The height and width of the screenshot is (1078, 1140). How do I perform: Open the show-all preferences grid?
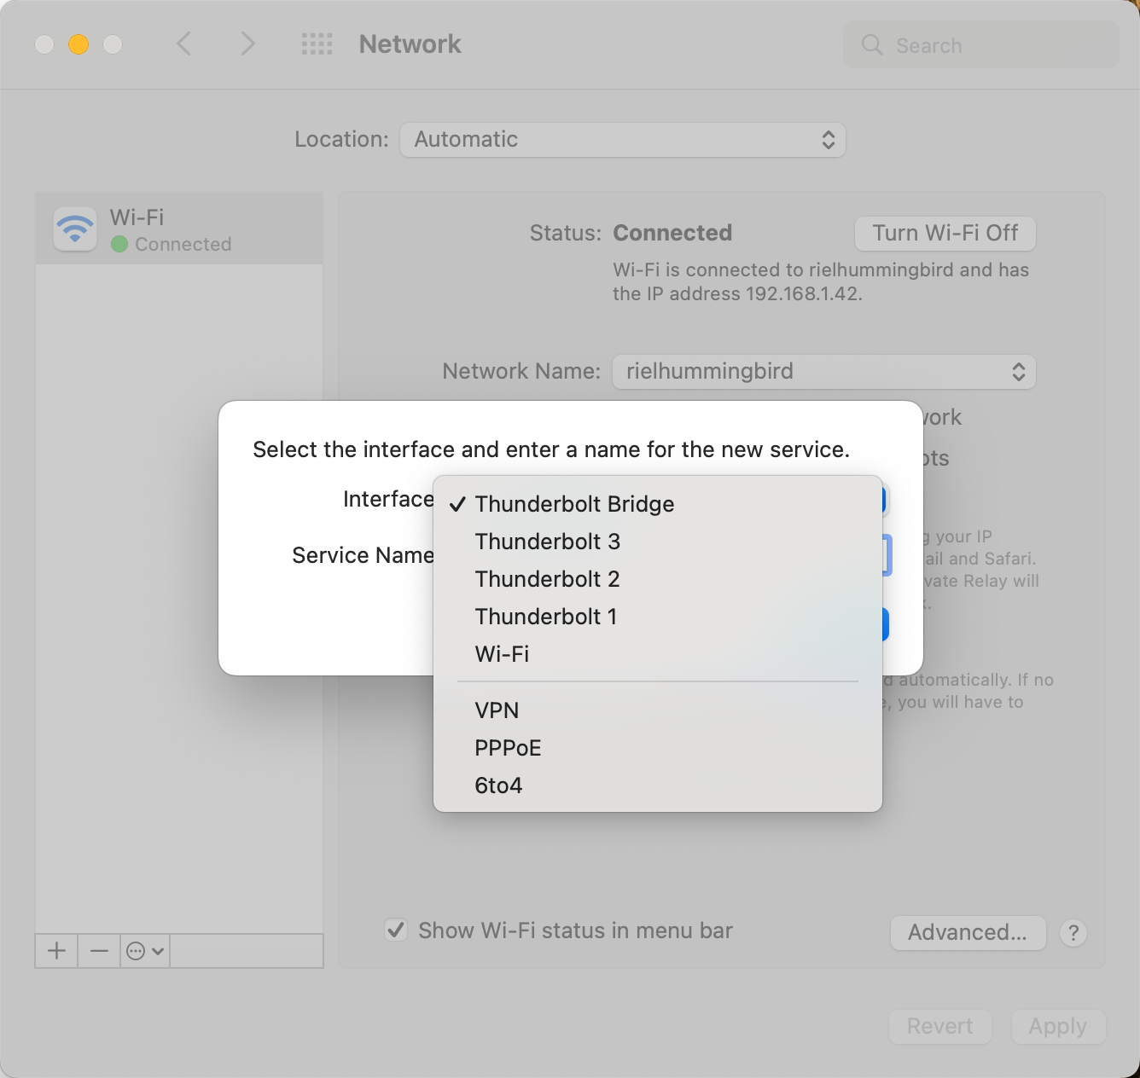[x=317, y=44]
